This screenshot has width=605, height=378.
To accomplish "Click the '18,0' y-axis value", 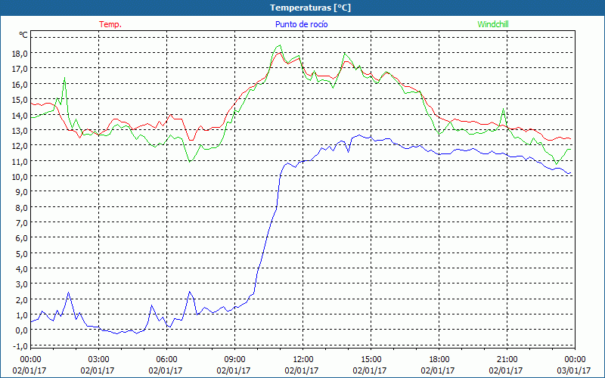I will 20,53.
